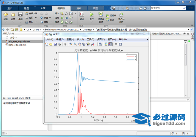Toggle the Hide Plot Tools button in Figure 1
Viewport: 196px width, 137px height.
(116, 44)
